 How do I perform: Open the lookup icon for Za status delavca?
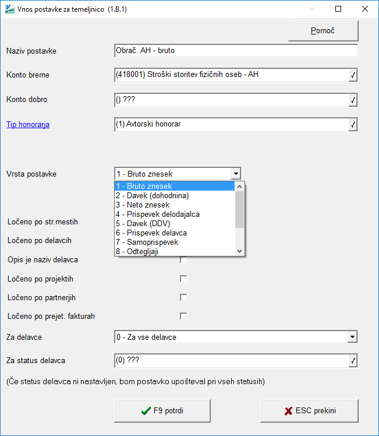(353, 361)
